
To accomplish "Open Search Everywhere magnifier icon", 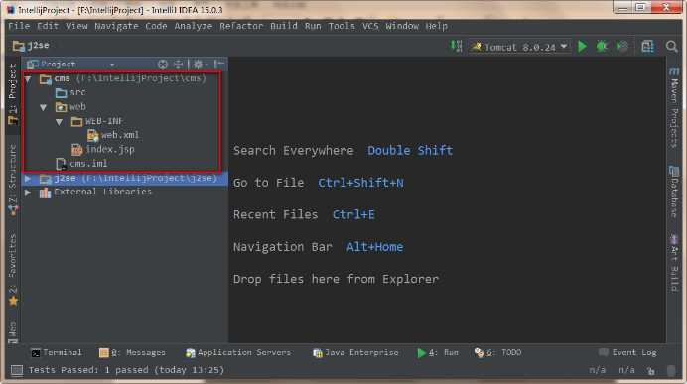I will [671, 46].
